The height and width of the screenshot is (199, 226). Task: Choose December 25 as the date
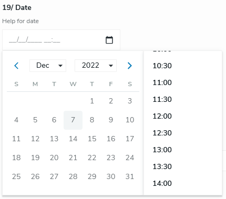click(16, 177)
